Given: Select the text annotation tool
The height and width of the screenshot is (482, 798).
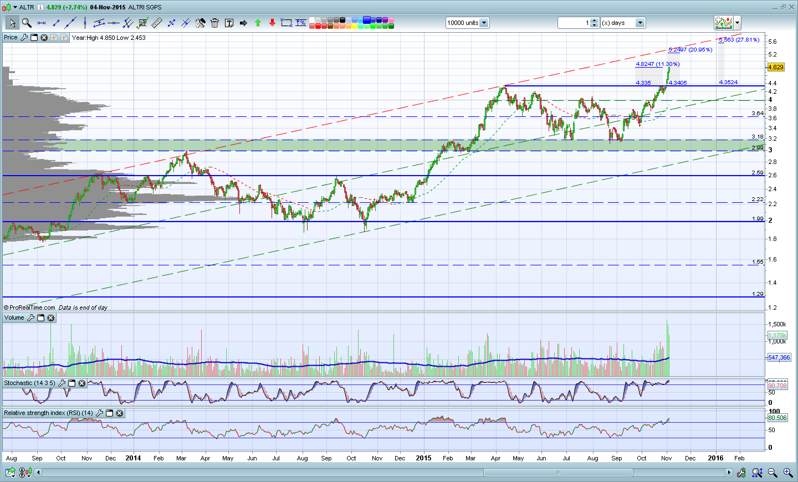Looking at the screenshot, I should coord(229,23).
